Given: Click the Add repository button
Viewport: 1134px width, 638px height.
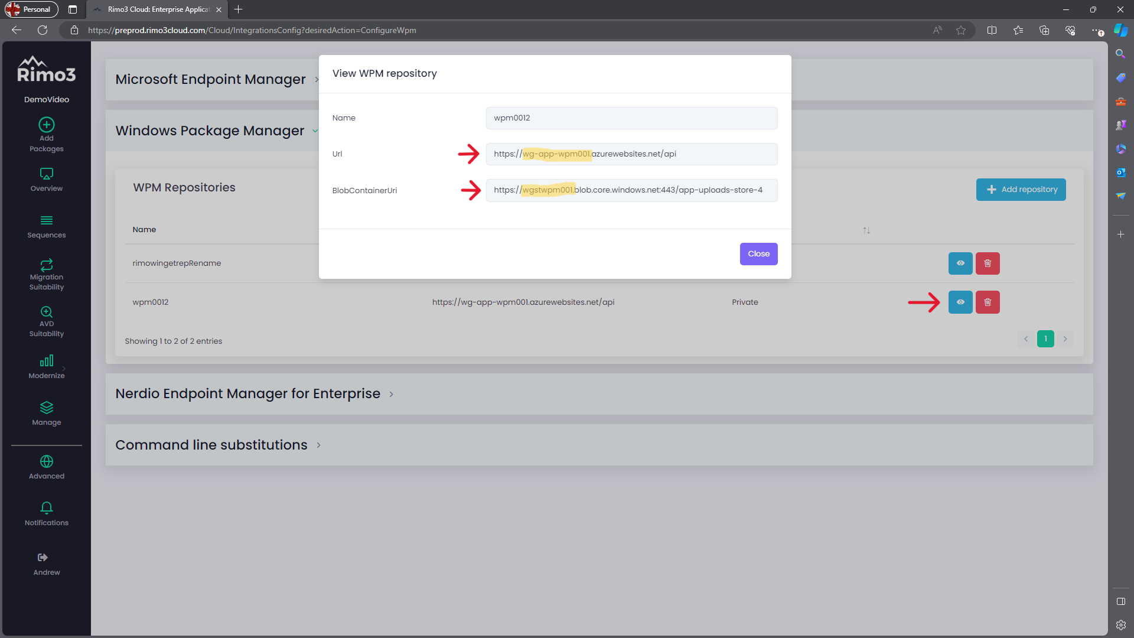Looking at the screenshot, I should (1021, 190).
